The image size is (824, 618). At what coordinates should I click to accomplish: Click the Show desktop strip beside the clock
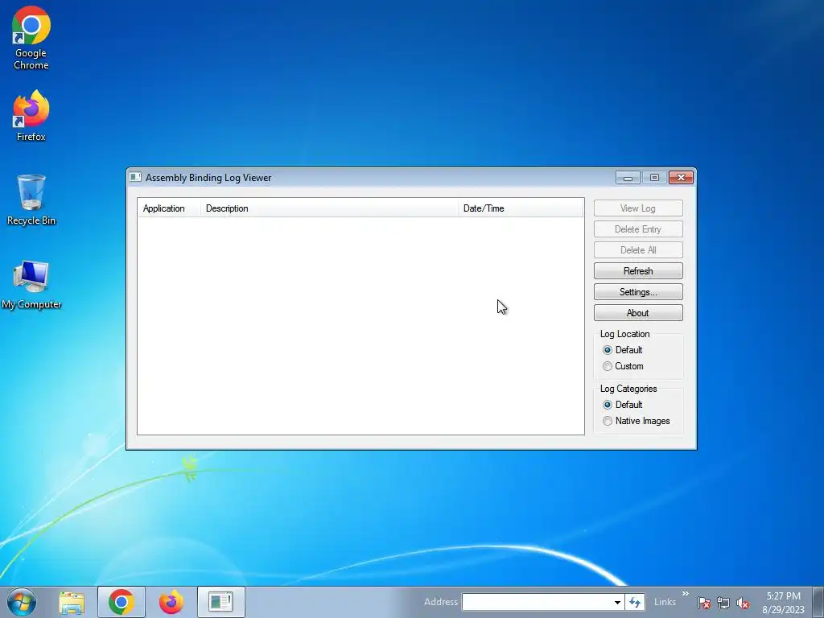(x=818, y=602)
